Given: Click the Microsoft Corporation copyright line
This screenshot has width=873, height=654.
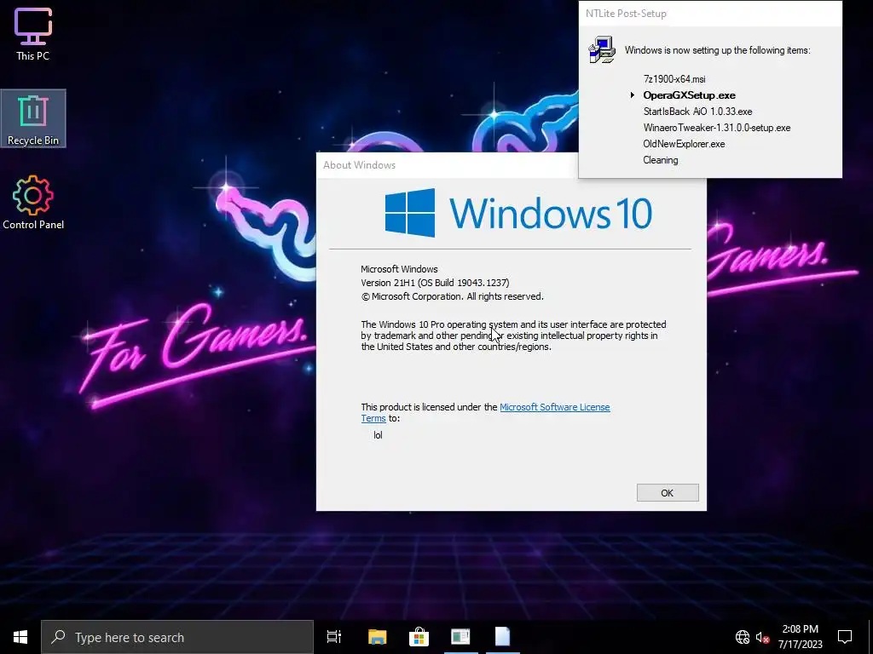Looking at the screenshot, I should coord(452,296).
